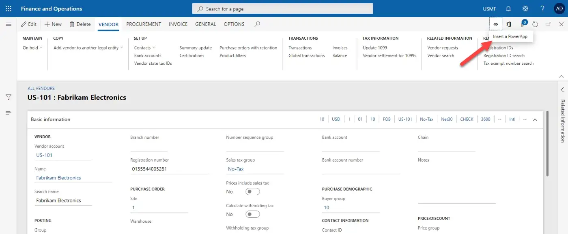
Task: Open the AD user account avatar
Action: coord(559,9)
